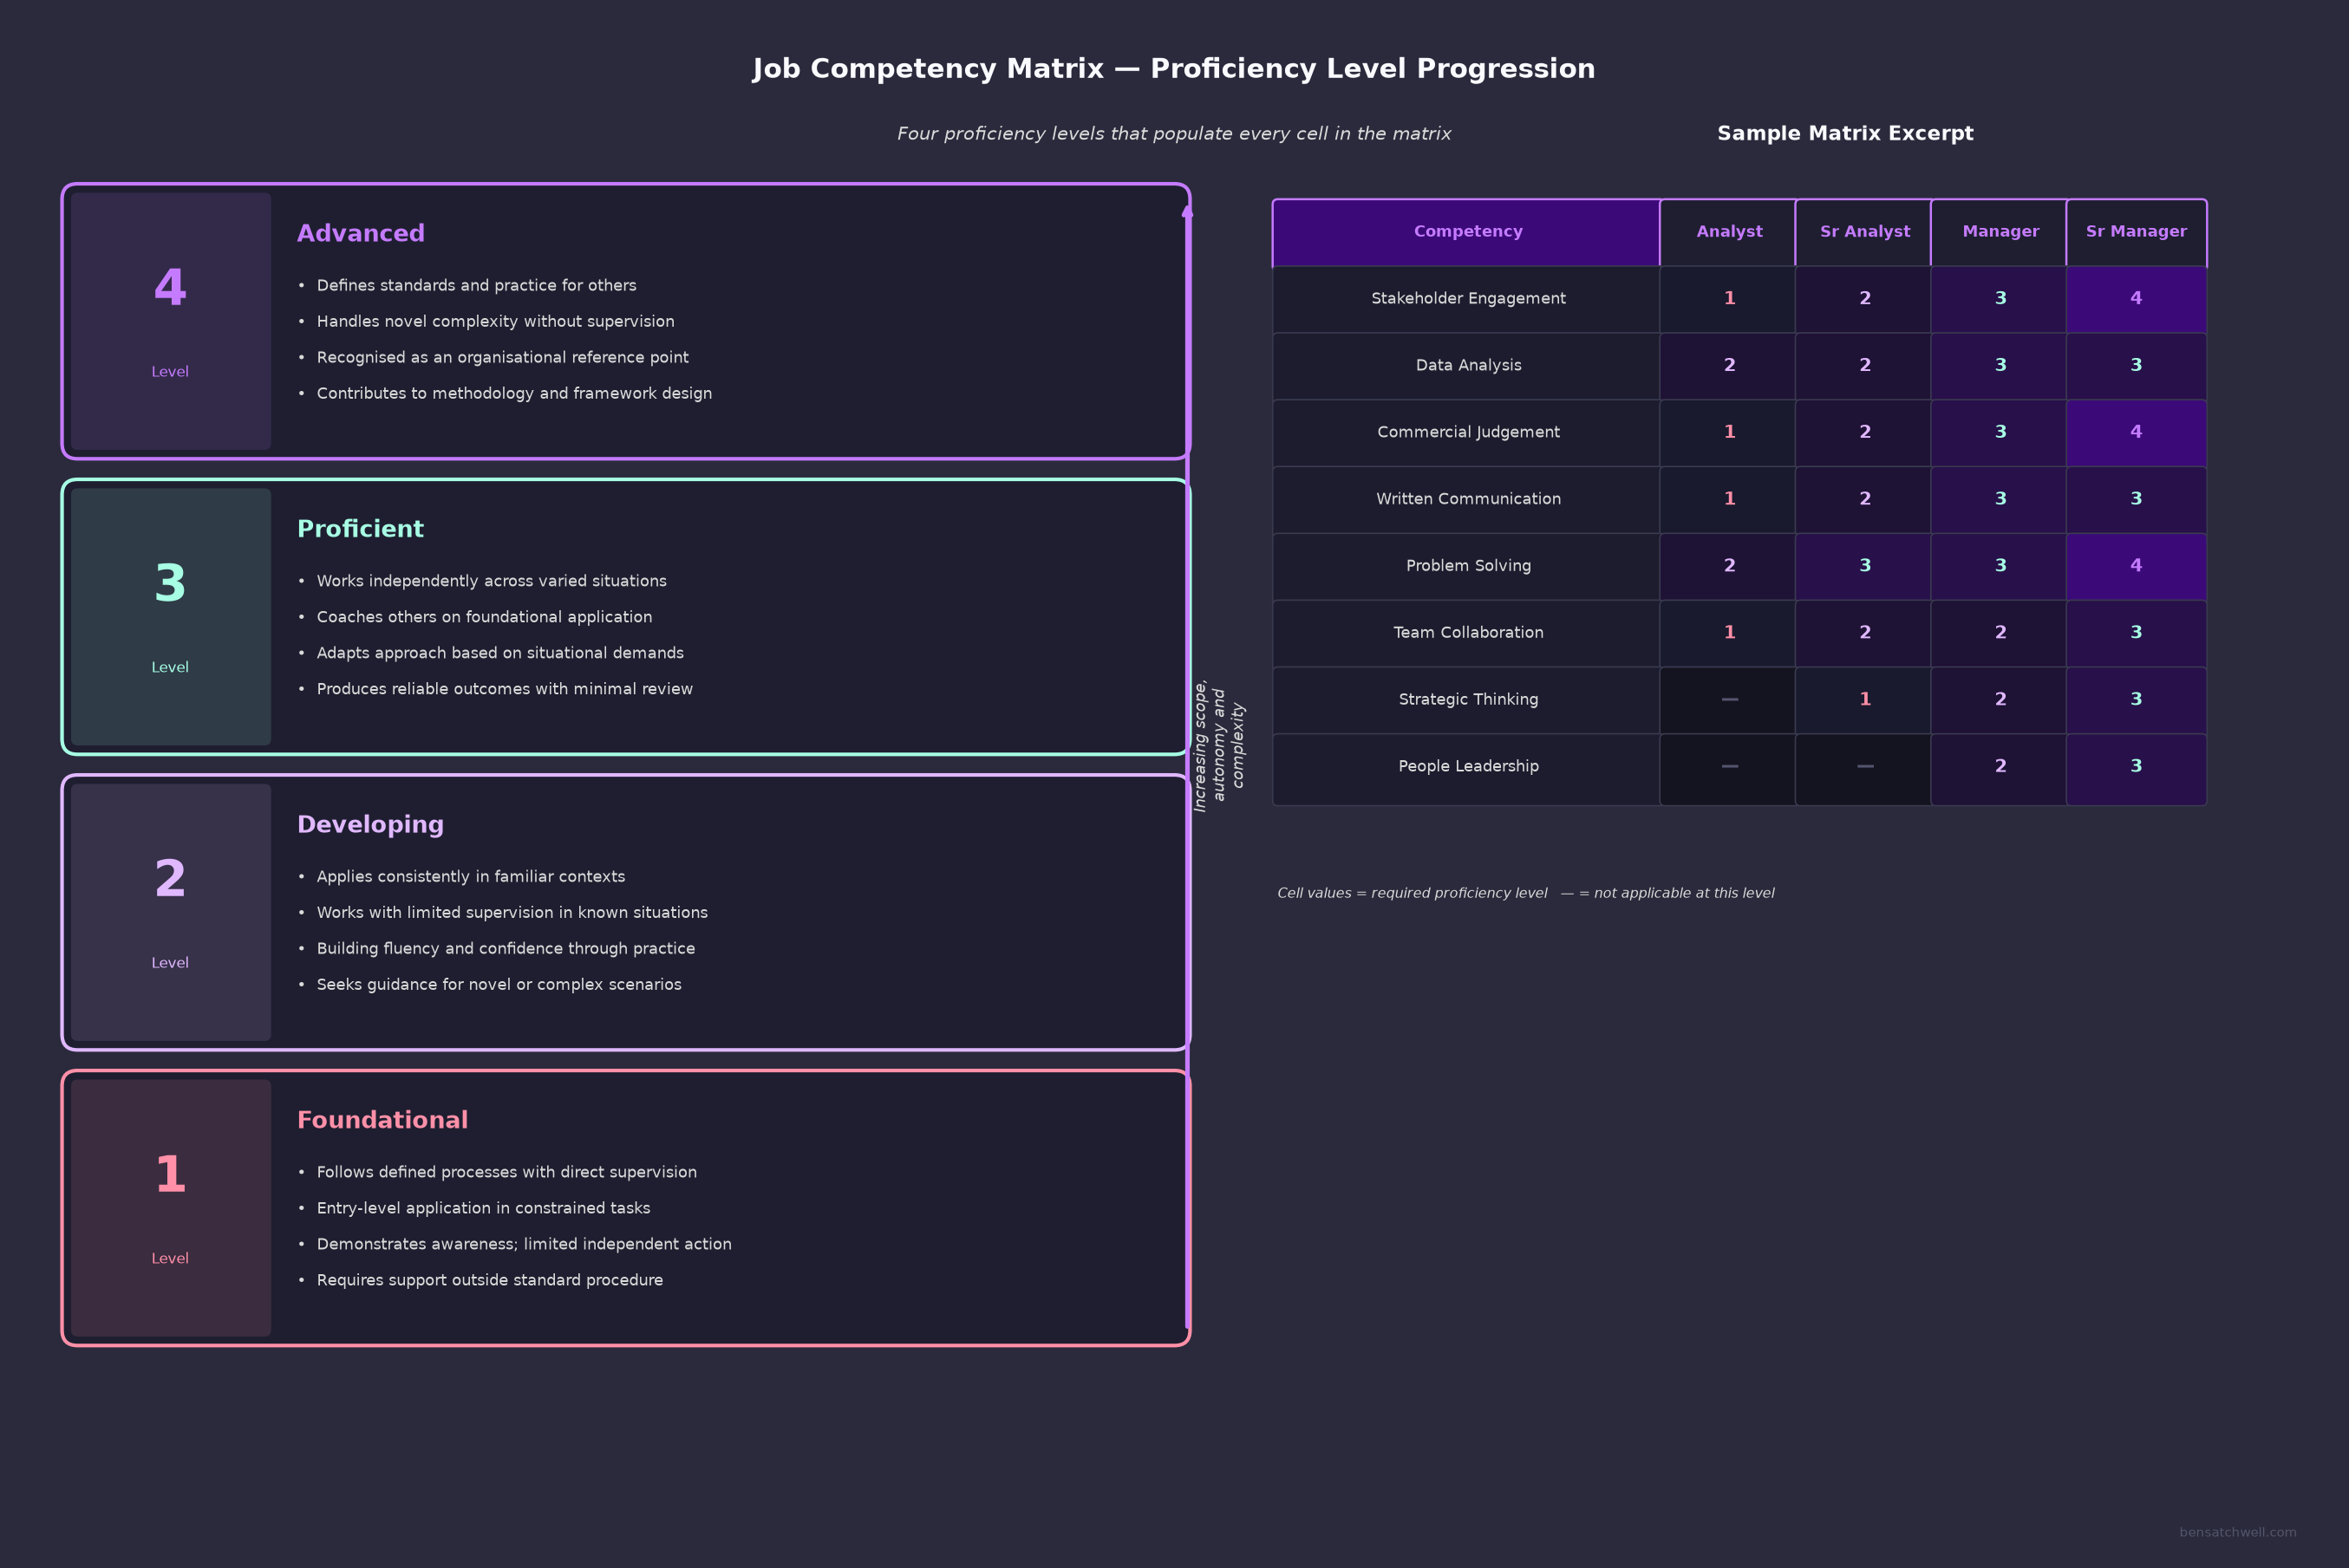Screen dimensions: 2349x1568
Task: Select the Stakeholder Engagement row label
Action: point(1468,298)
